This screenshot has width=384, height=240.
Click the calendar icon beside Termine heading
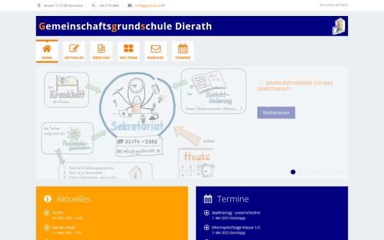pos(208,198)
